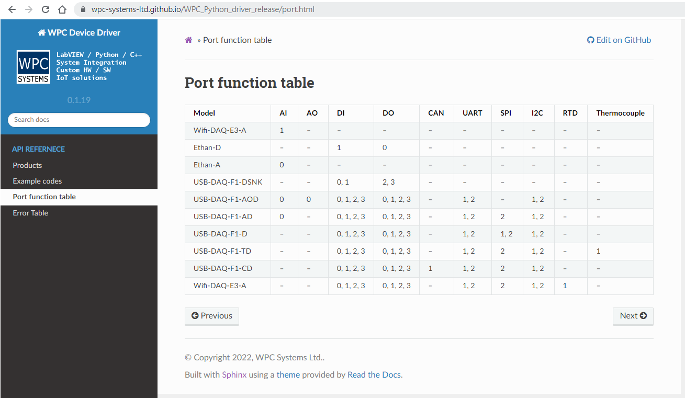Open the WPC Device Driver home link

tap(79, 32)
